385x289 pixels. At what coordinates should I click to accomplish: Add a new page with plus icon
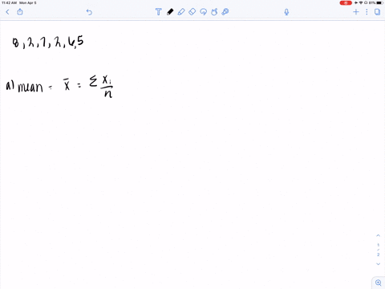point(356,12)
